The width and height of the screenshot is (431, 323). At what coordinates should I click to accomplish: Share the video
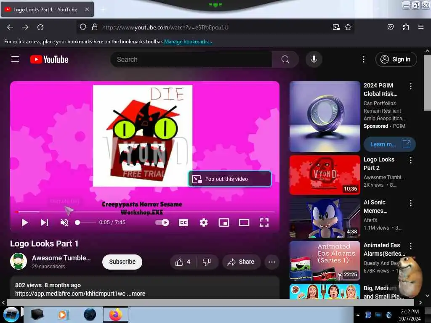(x=241, y=262)
